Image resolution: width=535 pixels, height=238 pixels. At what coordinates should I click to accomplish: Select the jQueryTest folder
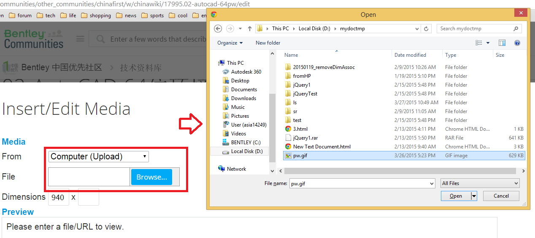[x=301, y=94]
